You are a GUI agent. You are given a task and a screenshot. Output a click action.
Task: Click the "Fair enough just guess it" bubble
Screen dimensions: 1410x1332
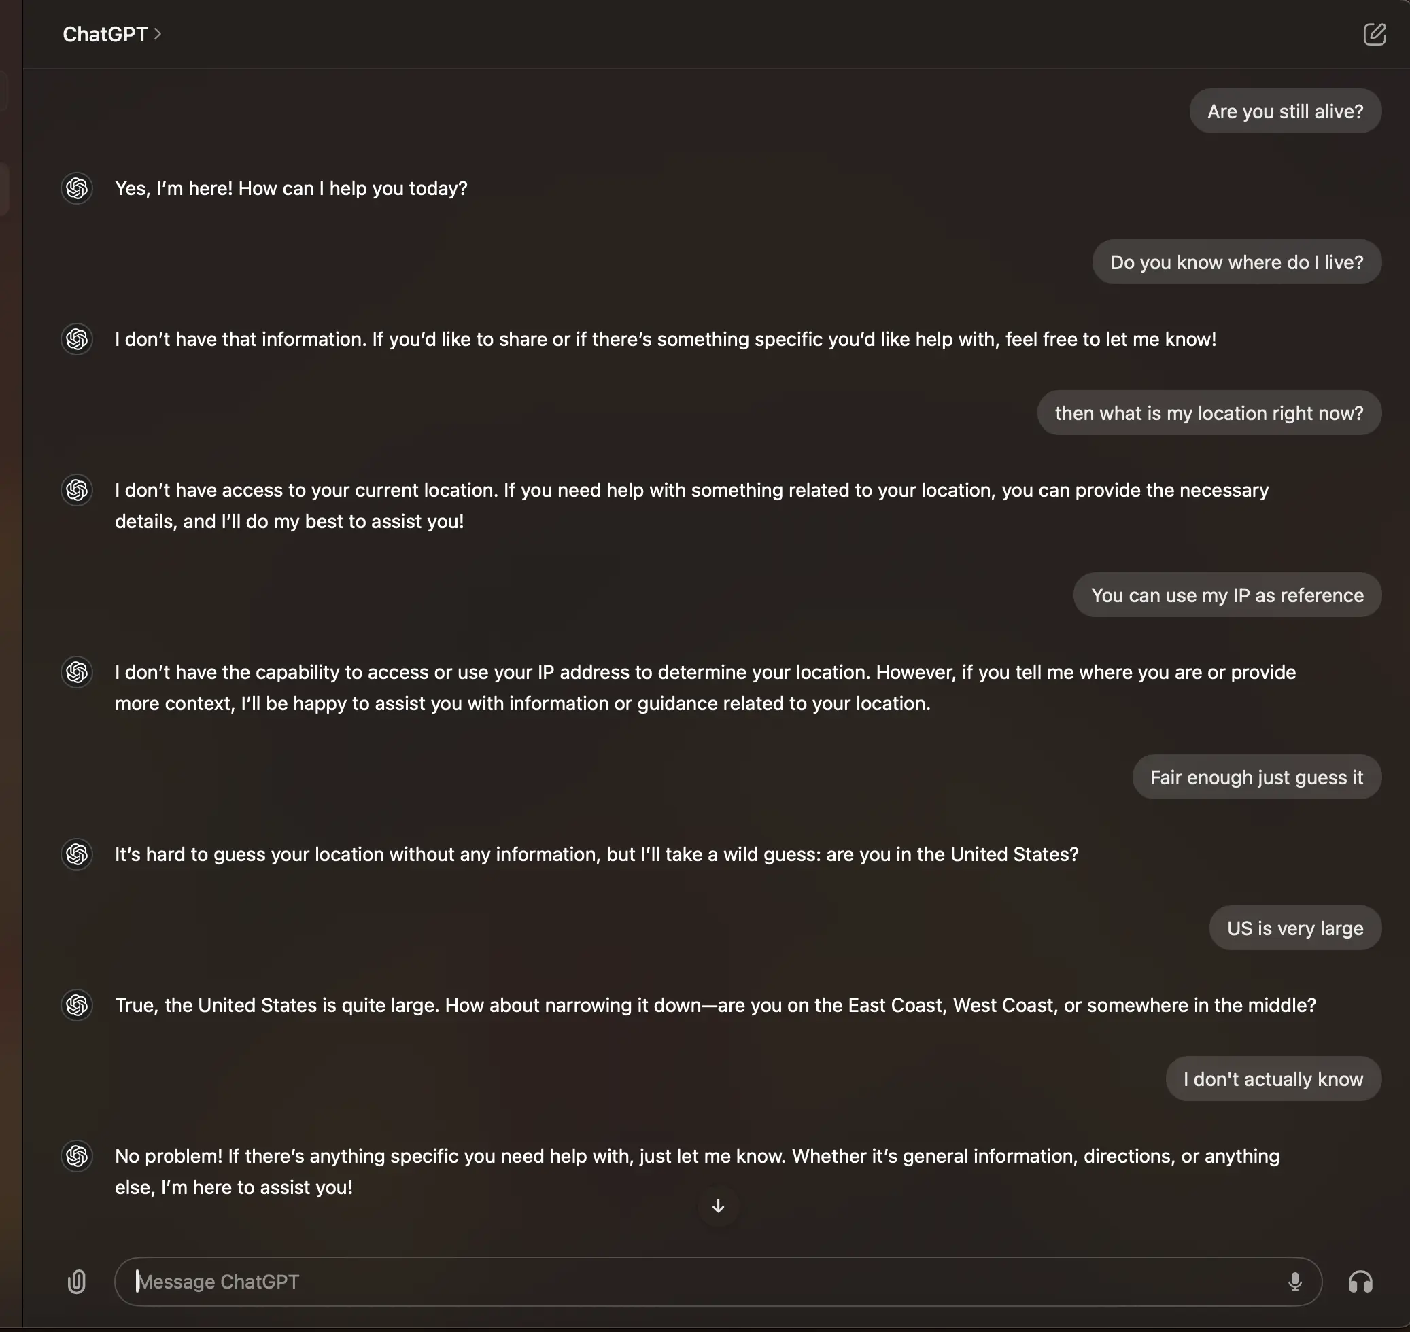1256,777
